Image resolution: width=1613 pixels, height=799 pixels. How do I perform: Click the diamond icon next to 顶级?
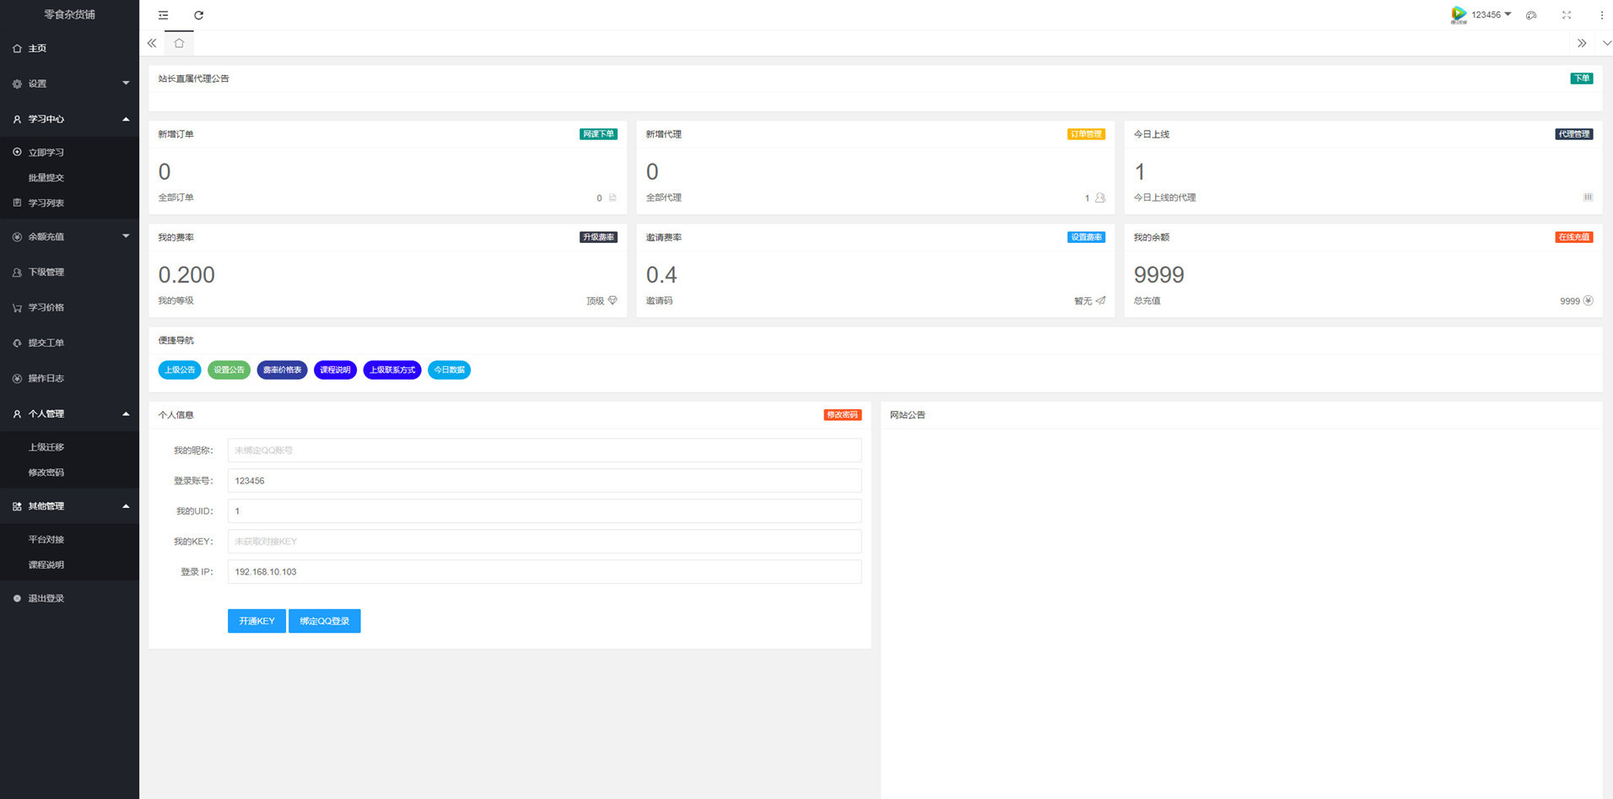pos(612,300)
